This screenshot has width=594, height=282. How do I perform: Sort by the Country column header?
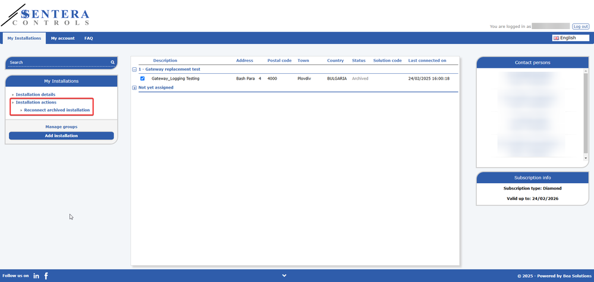click(335, 61)
